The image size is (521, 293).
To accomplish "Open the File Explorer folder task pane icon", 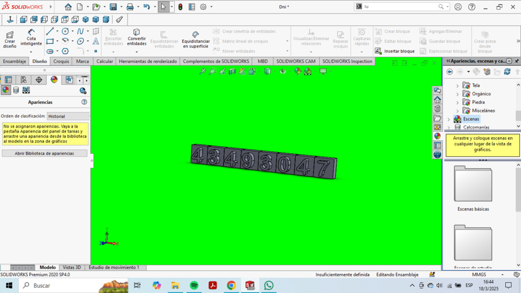I will [437, 118].
